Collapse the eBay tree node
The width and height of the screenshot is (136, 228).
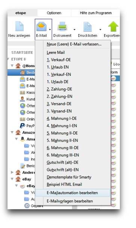point(12,179)
